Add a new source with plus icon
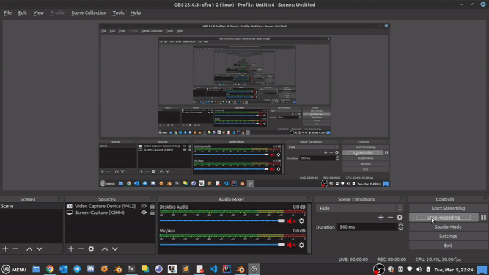Viewport: 489px width, 275px height. (71, 249)
